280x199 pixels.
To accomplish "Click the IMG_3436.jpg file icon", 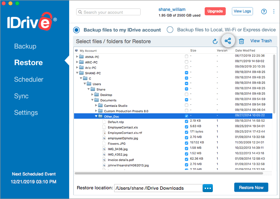I will [x=104, y=149].
